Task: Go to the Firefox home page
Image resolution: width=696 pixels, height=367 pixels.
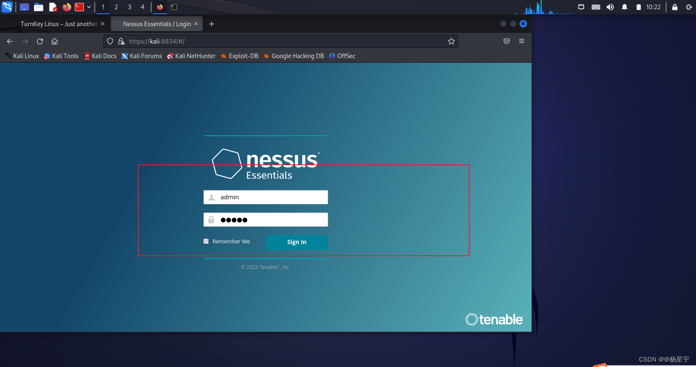Action: click(54, 41)
